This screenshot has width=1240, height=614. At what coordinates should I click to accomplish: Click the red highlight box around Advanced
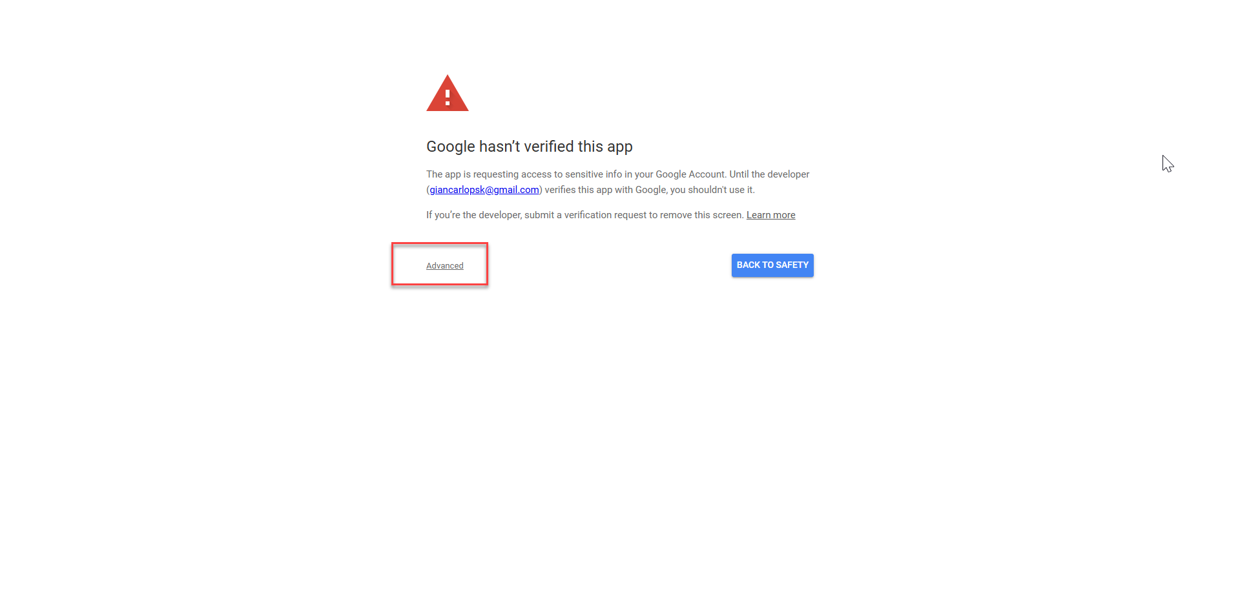[x=440, y=264]
